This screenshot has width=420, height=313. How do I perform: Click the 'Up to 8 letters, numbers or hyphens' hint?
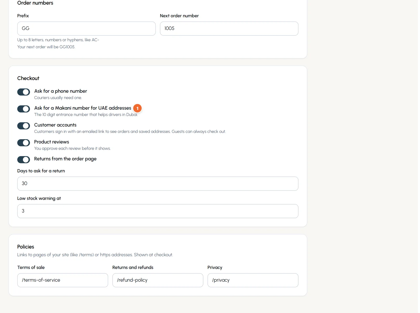[x=58, y=40]
